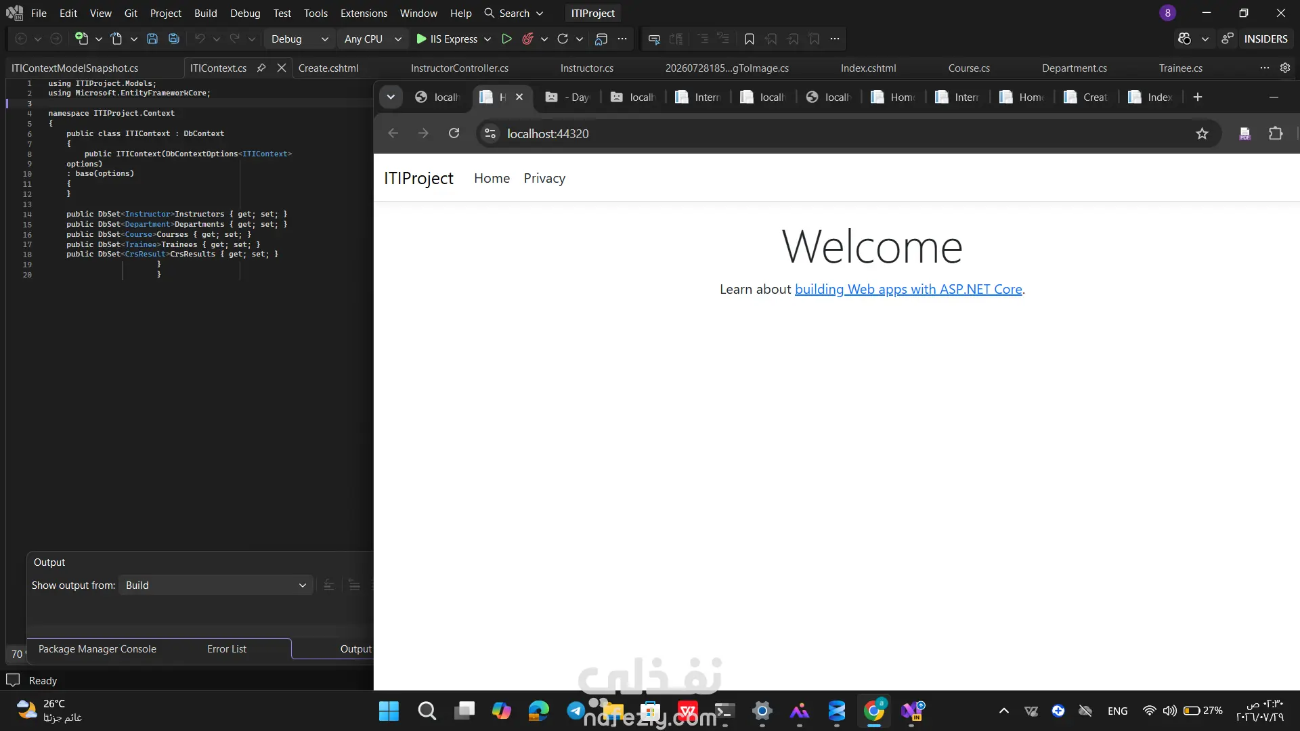Image resolution: width=1300 pixels, height=731 pixels.
Task: Click the ITIProject brand link on webpage
Action: click(x=418, y=178)
